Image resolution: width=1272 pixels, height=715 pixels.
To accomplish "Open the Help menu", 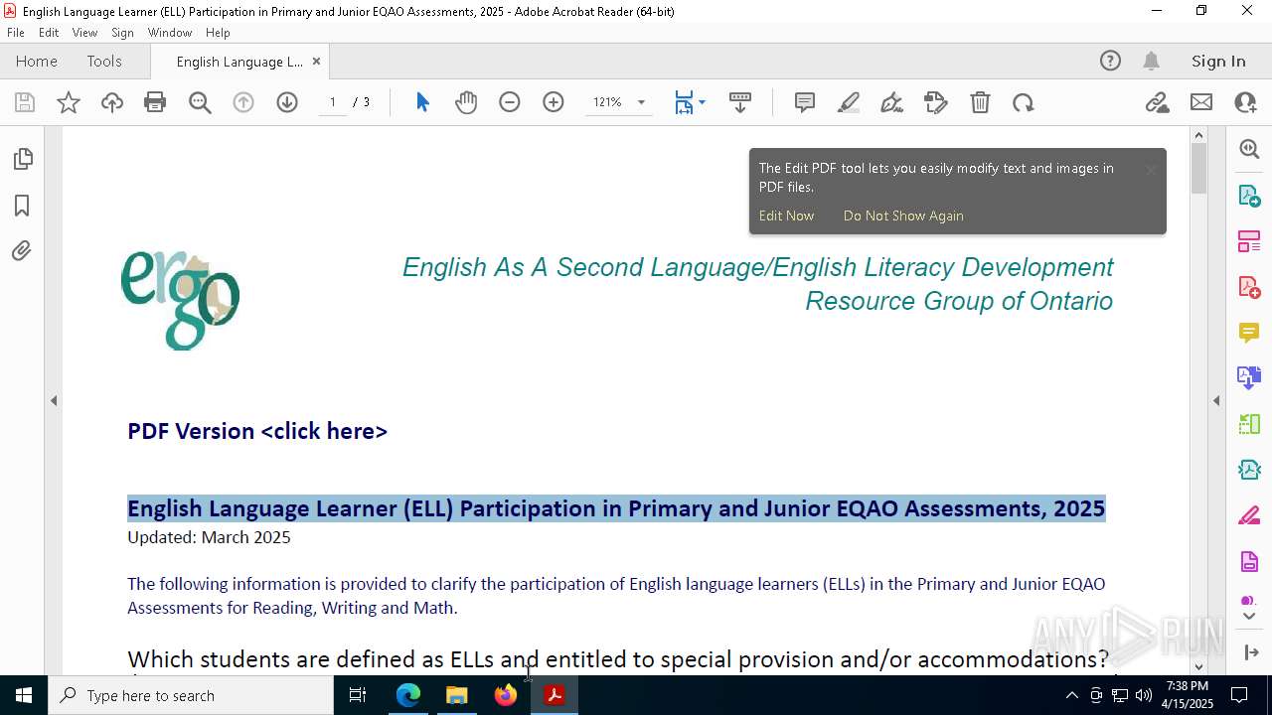I will tap(218, 33).
